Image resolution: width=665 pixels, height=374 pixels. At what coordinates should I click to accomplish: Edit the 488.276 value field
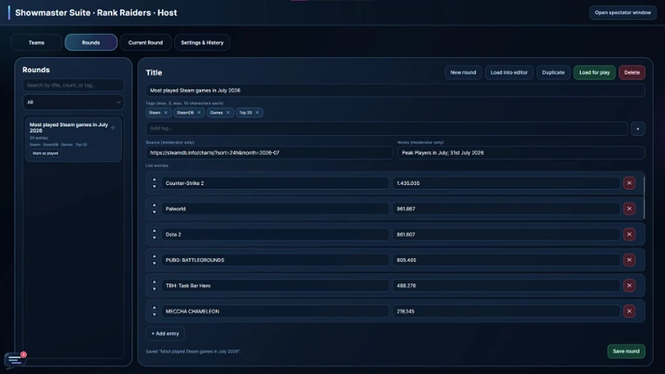[x=506, y=285]
